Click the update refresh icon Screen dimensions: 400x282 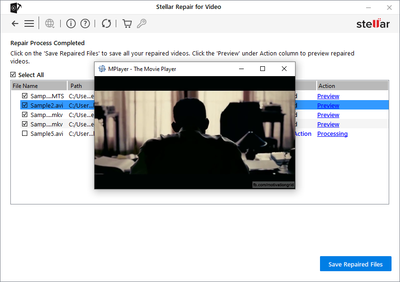(106, 23)
